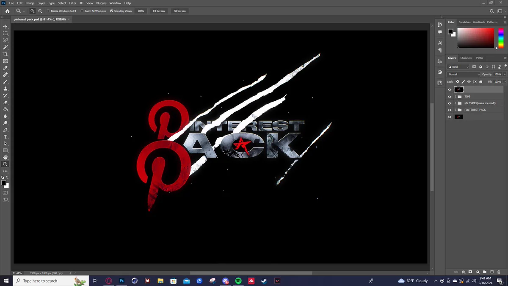Click the Fill Screen button
Screen dimensions: 508x286
tap(179, 11)
